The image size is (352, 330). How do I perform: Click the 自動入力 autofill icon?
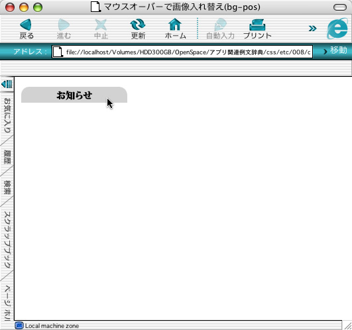(220, 25)
